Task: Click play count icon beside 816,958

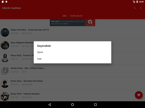Action: coord(23,85)
